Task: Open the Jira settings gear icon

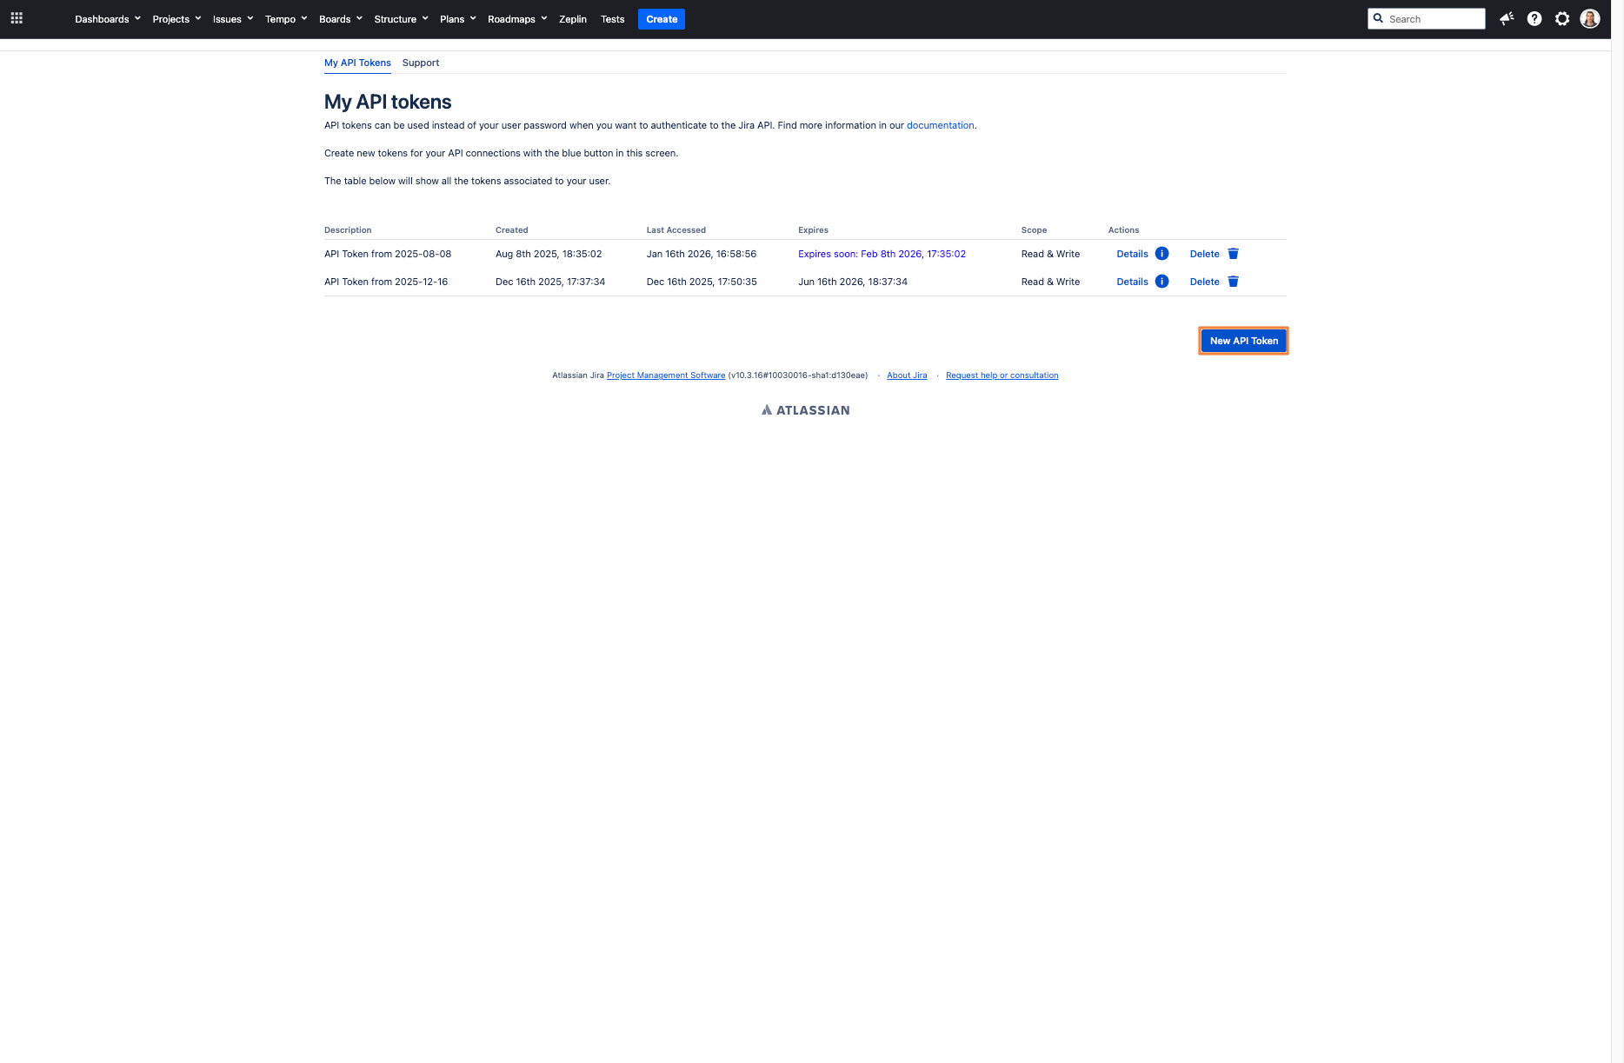Action: [x=1562, y=18]
